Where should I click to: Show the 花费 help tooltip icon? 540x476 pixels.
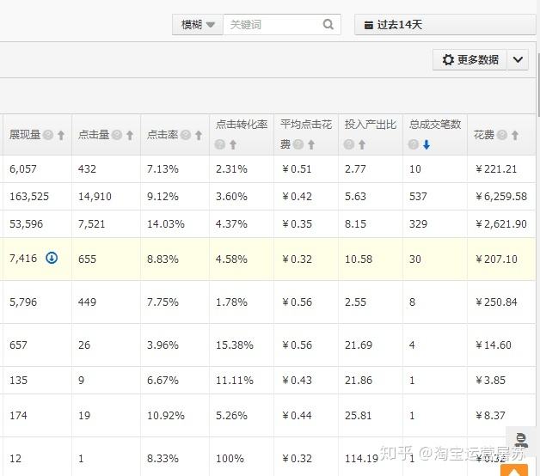(502, 135)
